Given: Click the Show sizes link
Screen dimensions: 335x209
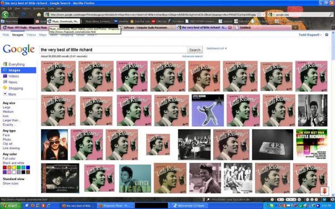Looking at the screenshot, I should [10, 183].
